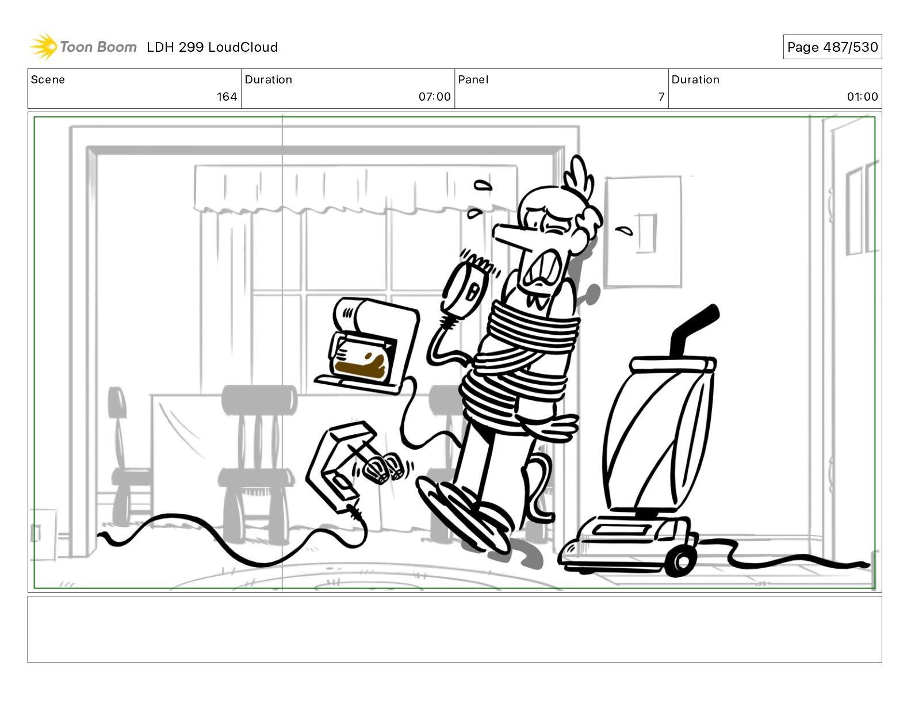Click the scene number value '164'
The image size is (911, 704).
pos(227,97)
